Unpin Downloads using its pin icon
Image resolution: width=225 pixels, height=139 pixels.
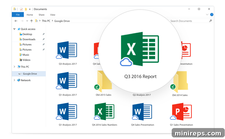[x=43, y=39]
